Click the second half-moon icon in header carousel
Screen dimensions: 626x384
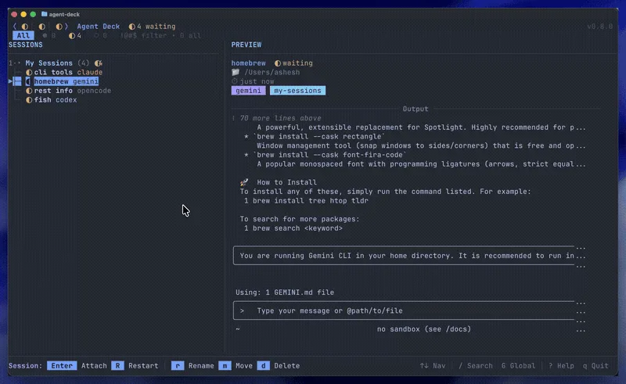click(42, 27)
